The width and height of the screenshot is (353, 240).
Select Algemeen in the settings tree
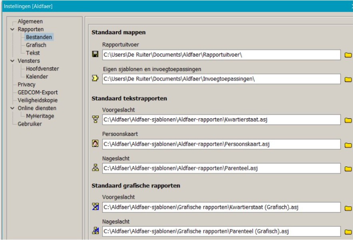pyautogui.click(x=30, y=22)
